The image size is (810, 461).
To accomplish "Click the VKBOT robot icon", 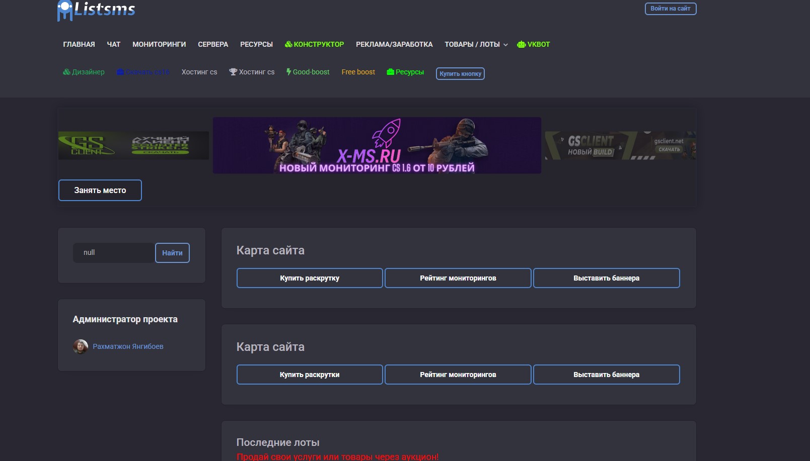I will tap(521, 44).
